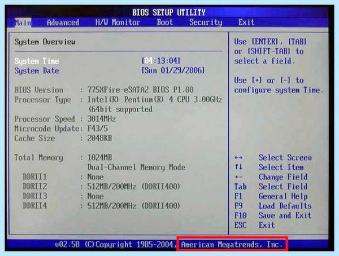Image resolution: width=339 pixels, height=256 pixels.
Task: Go to the Boot tab
Action: (x=165, y=23)
